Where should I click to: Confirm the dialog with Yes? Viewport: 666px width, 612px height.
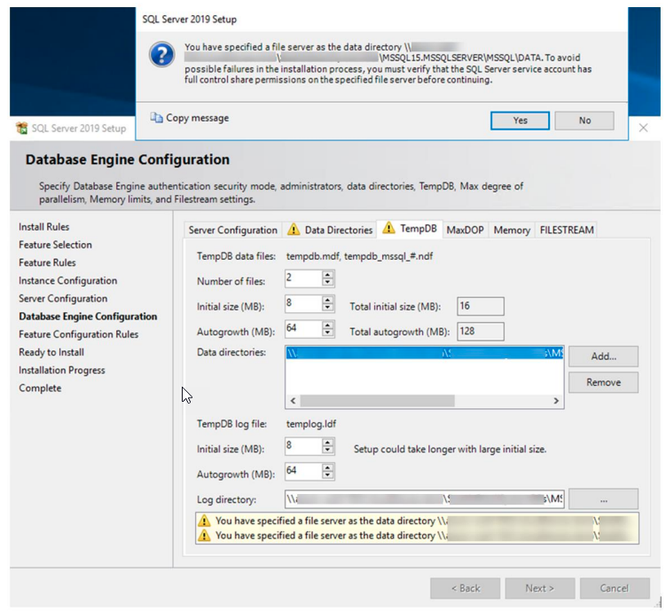point(520,121)
